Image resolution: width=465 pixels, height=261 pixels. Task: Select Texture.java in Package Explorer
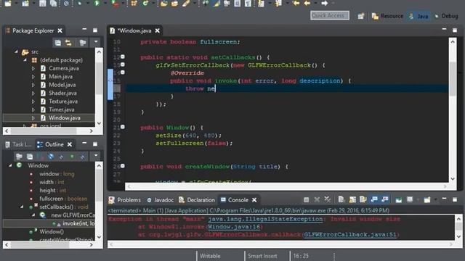(63, 101)
